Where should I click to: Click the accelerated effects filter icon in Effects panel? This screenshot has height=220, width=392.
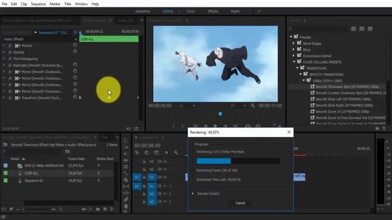click(353, 29)
